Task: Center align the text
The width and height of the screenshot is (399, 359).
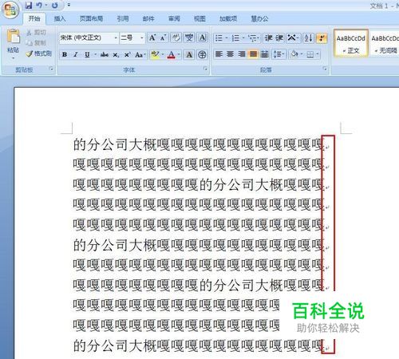Action: 230,54
